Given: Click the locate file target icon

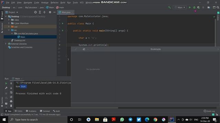Looking at the screenshot, I should click(35, 12).
